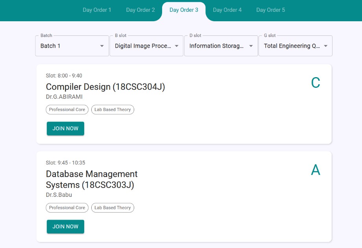Click the large A slot letter

pyautogui.click(x=316, y=170)
